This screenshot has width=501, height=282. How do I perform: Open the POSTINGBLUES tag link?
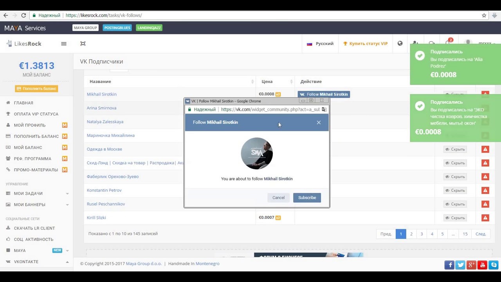(117, 28)
